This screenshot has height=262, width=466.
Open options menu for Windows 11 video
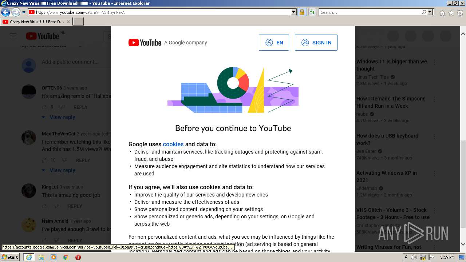pos(434,62)
